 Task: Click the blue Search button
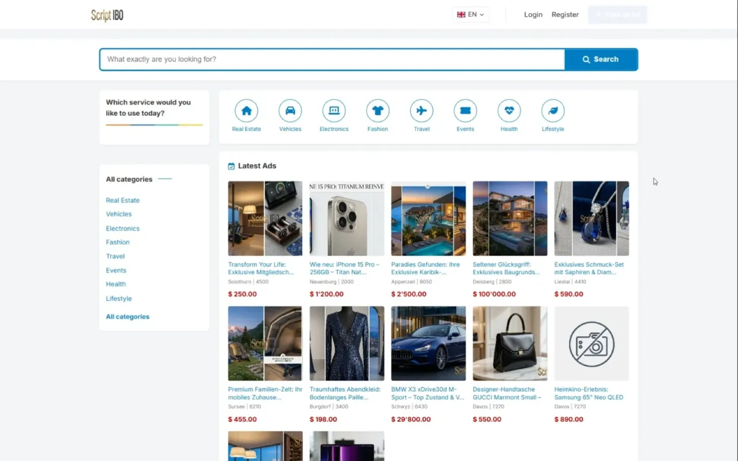601,59
